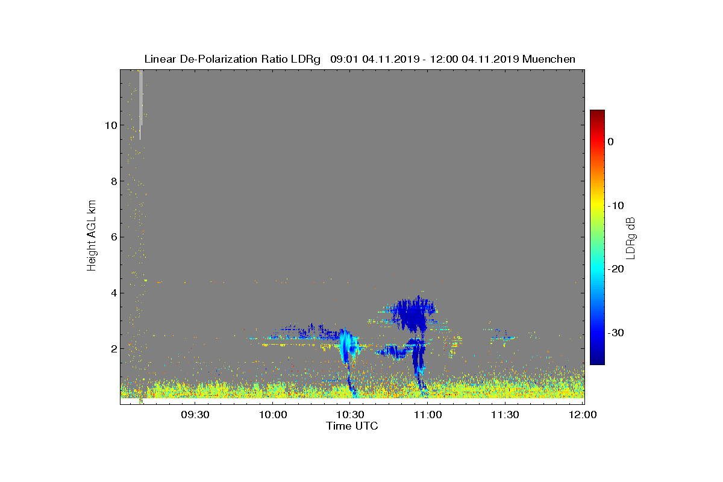Viewport: 723px width, 482px height.
Task: Click the height tick label 8
Action: click(113, 181)
